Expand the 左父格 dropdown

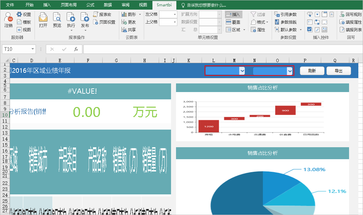175,14
